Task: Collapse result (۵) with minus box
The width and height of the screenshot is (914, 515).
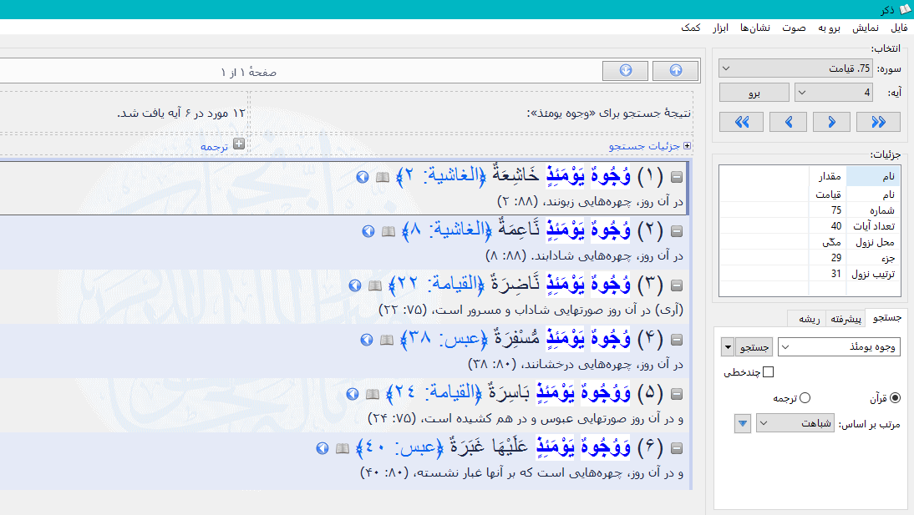Action: (677, 394)
